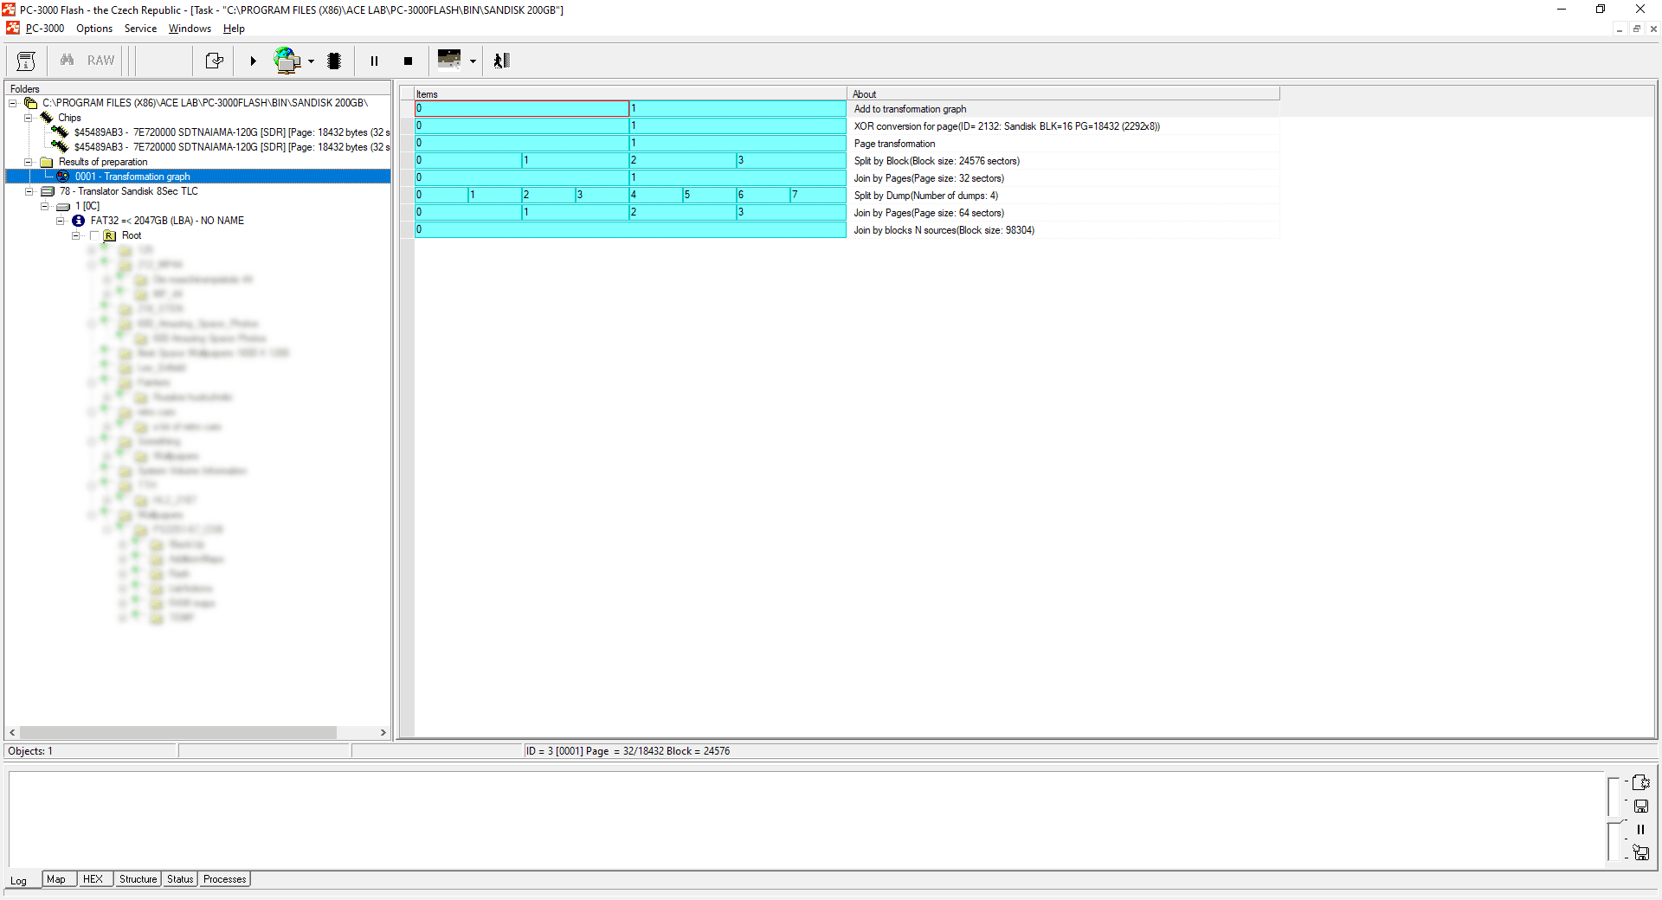Click the blue FAT32 volume icon

(x=78, y=221)
